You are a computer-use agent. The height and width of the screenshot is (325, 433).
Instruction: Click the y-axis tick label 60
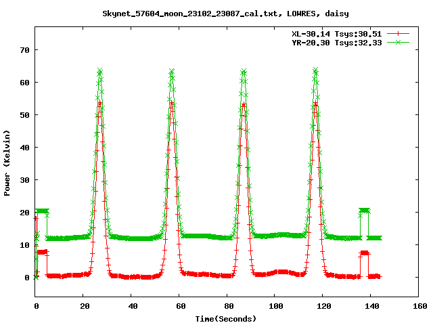pyautogui.click(x=24, y=83)
